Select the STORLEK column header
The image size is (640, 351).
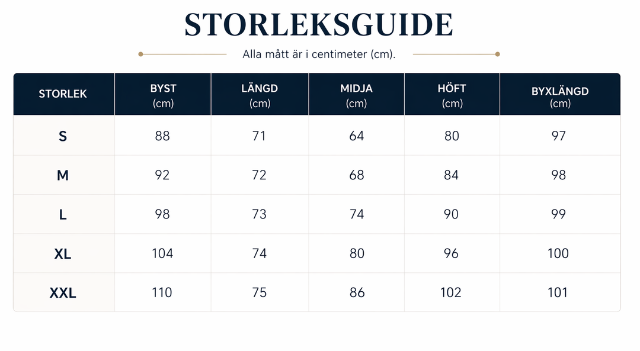click(63, 94)
